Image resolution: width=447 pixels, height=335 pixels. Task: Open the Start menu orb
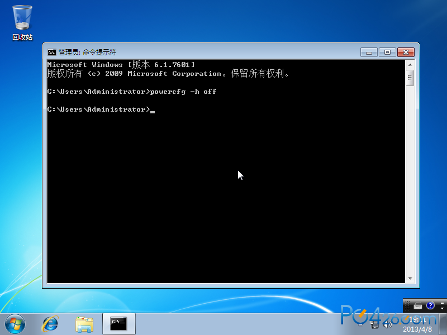point(15,324)
